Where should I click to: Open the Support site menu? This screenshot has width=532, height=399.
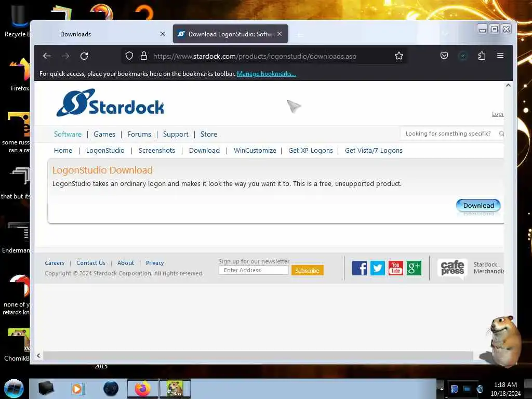coord(176,134)
